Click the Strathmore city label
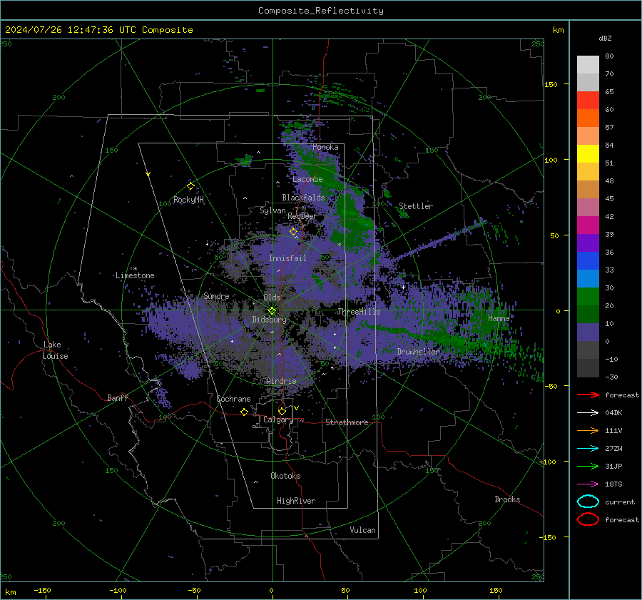 click(347, 422)
